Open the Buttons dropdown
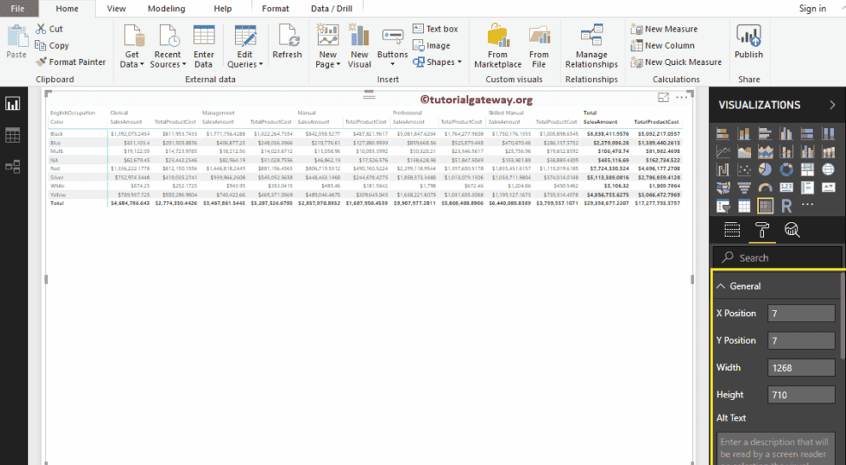The width and height of the screenshot is (846, 465). [392, 46]
